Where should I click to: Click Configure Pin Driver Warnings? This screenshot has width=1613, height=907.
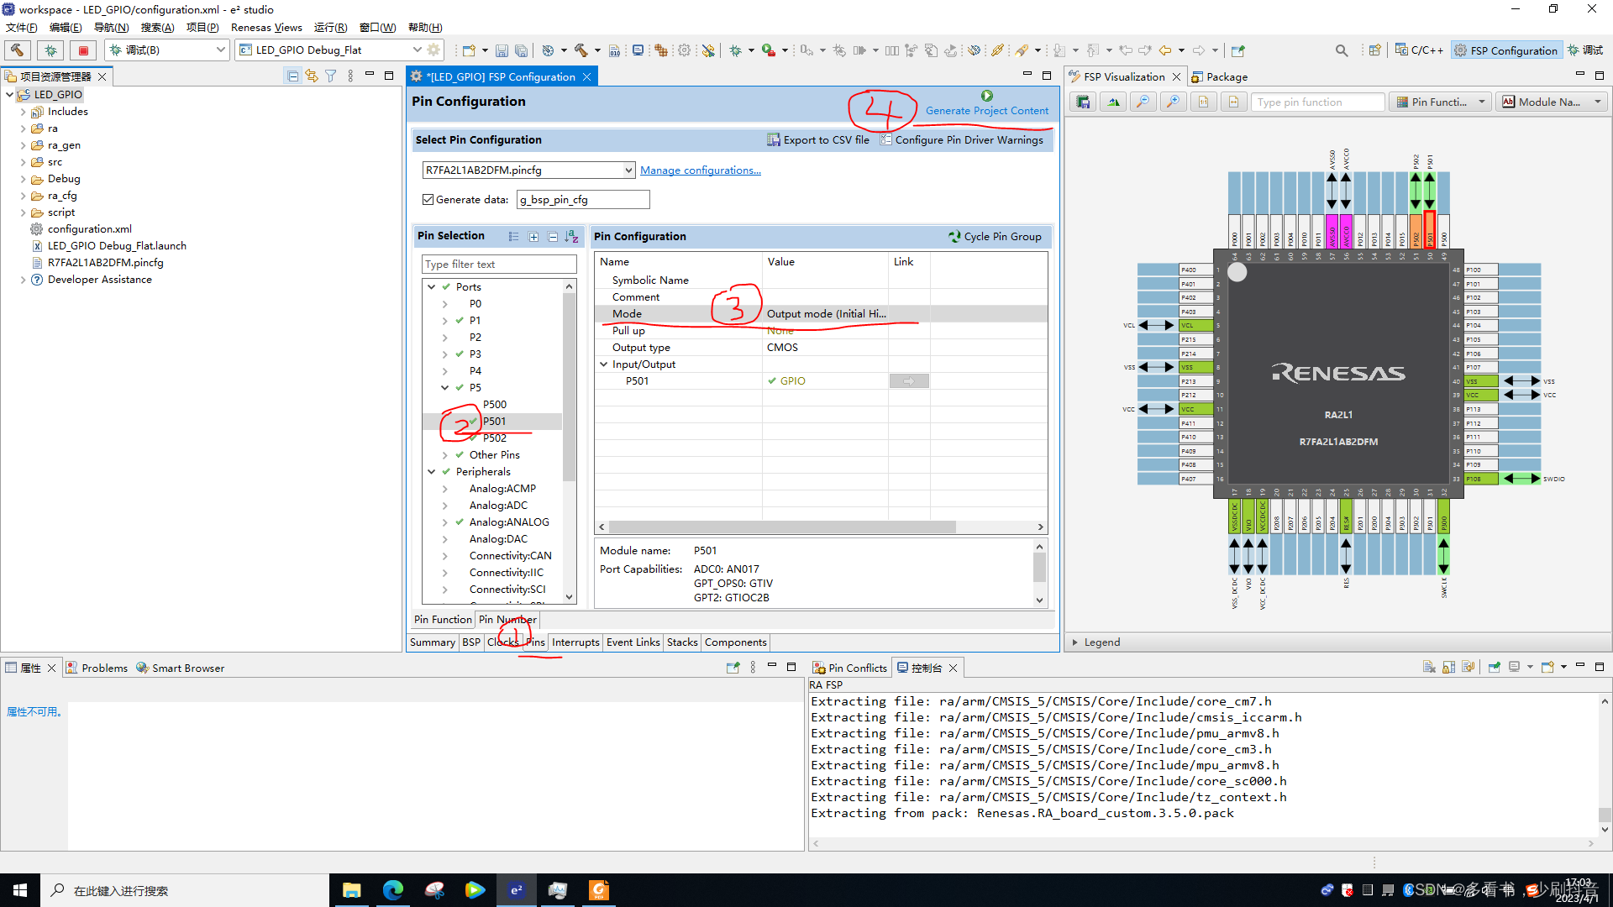tap(961, 140)
